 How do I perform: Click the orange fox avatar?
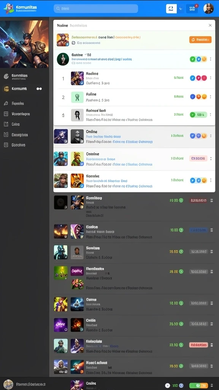(x=77, y=181)
